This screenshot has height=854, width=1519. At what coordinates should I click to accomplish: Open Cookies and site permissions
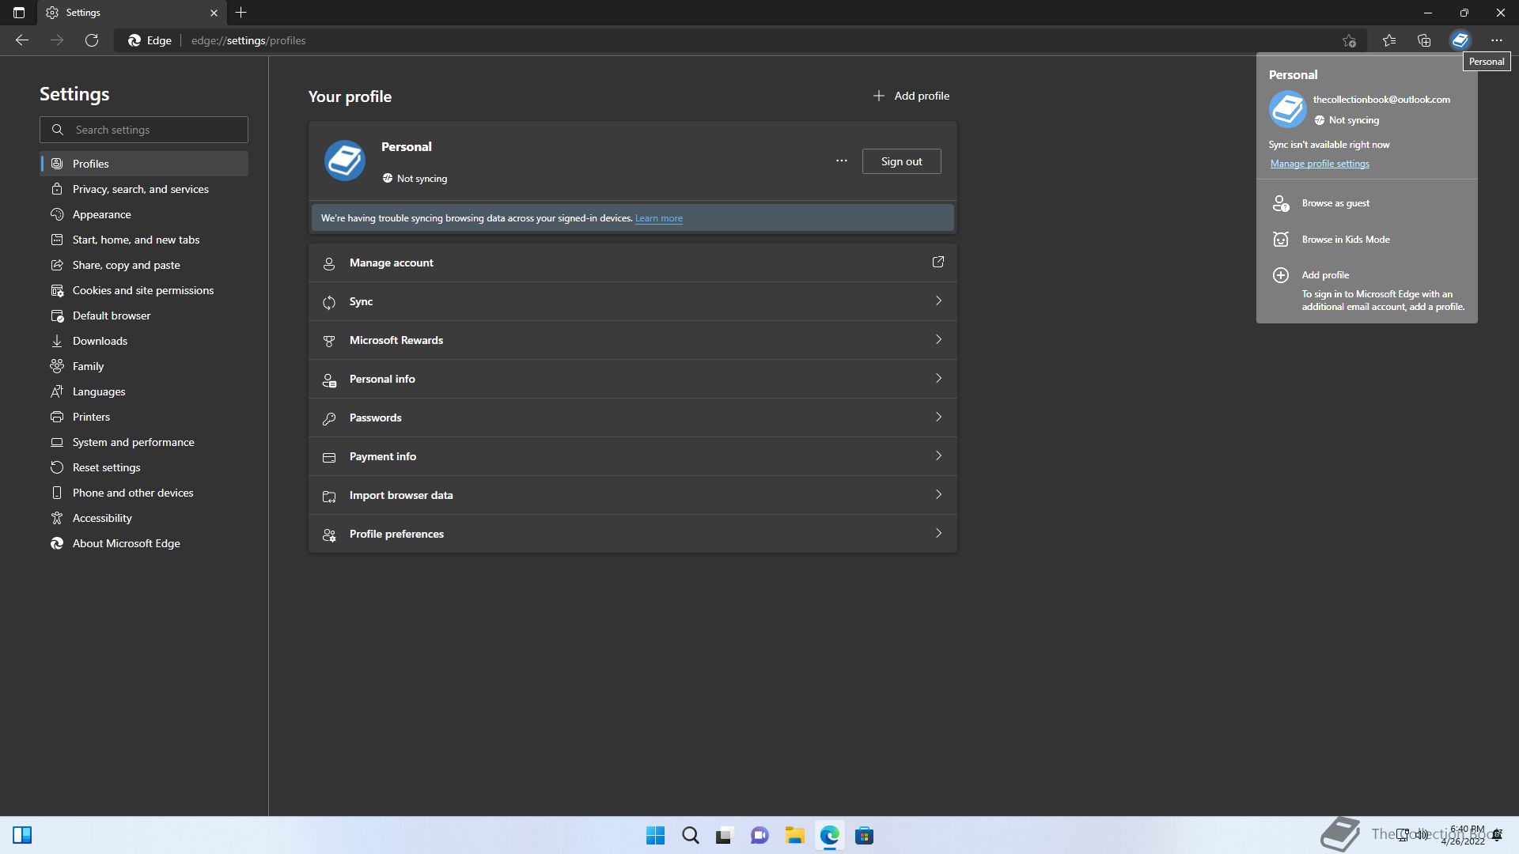pyautogui.click(x=144, y=290)
